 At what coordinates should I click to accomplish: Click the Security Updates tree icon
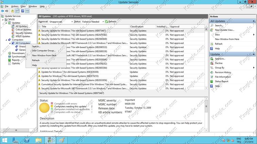tap(13, 33)
